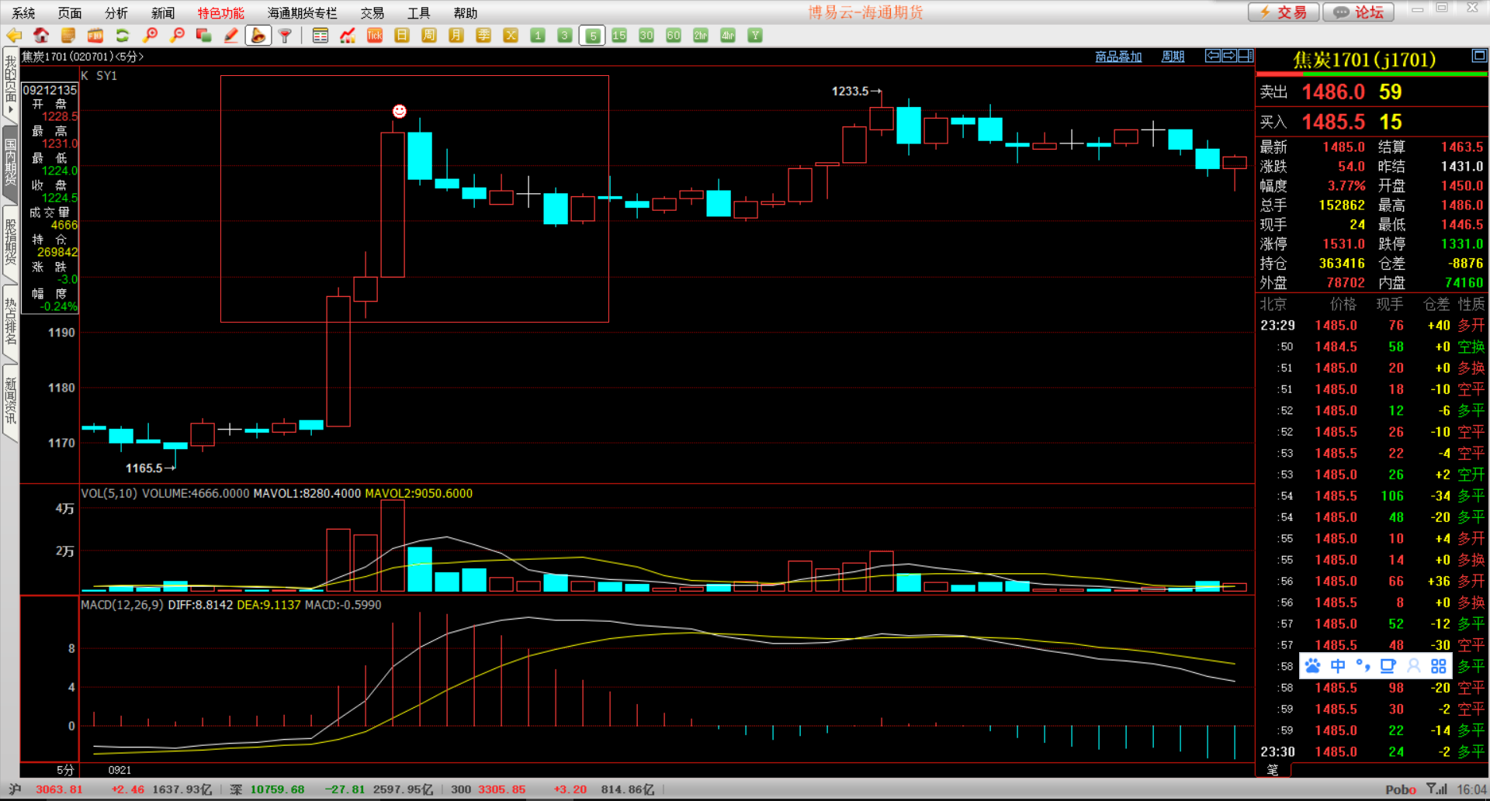Toggle the side panel layout icon
Image resolution: width=1490 pixels, height=801 pixels.
[1246, 56]
